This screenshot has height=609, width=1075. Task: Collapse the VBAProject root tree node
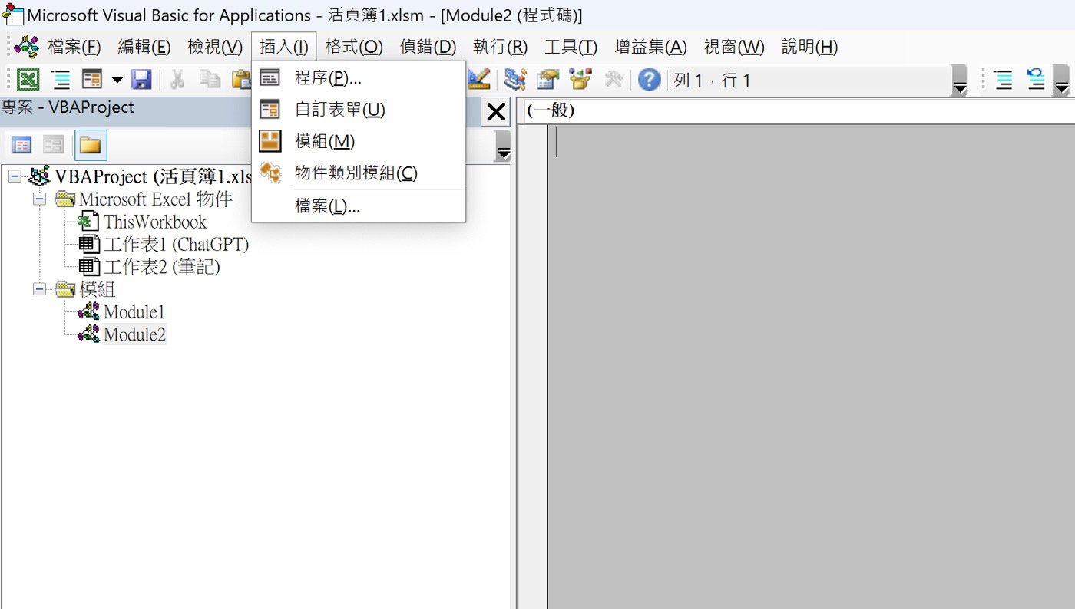pos(15,177)
